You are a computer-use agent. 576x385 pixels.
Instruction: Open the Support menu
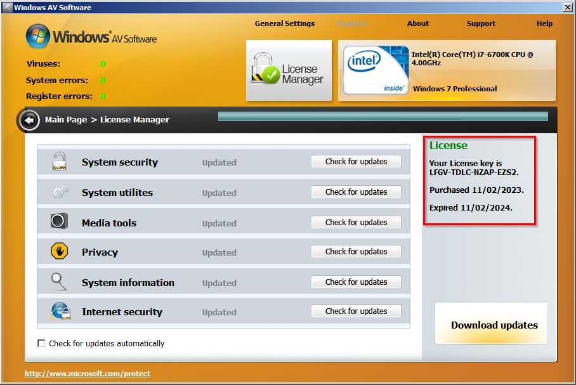481,23
